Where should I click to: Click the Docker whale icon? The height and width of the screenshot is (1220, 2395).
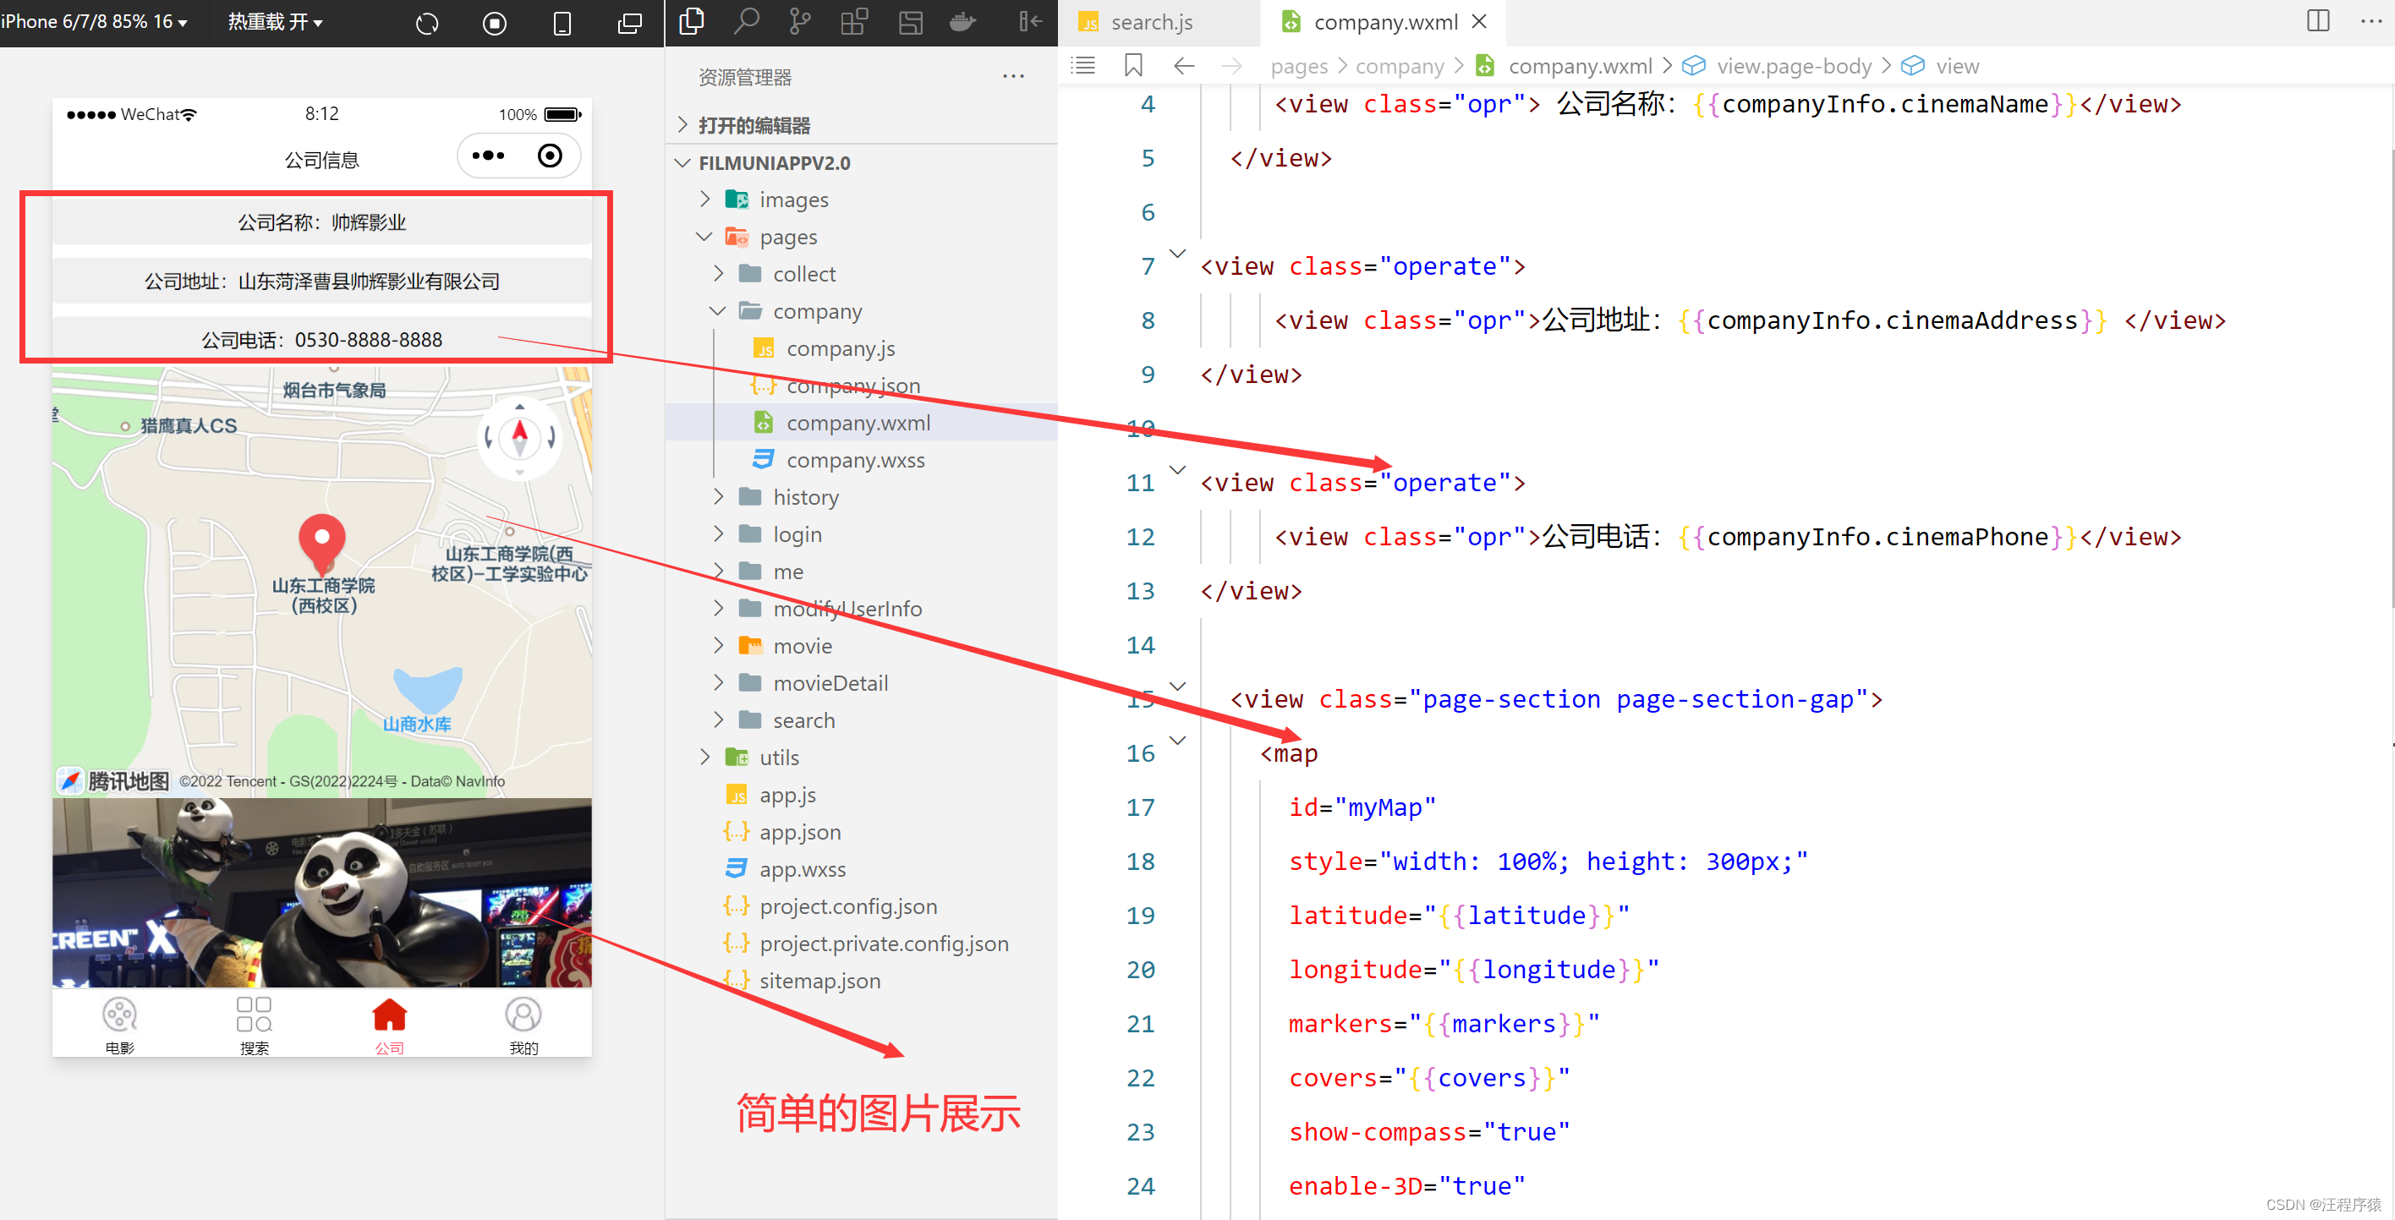coord(963,20)
